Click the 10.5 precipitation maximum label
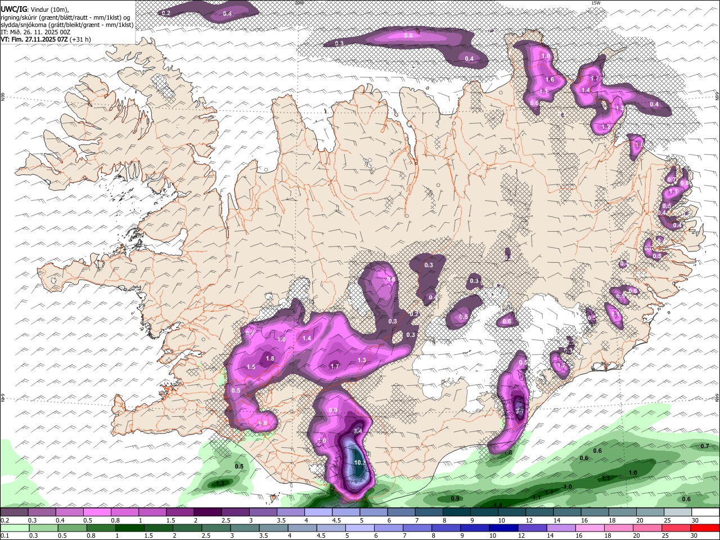 (x=361, y=463)
